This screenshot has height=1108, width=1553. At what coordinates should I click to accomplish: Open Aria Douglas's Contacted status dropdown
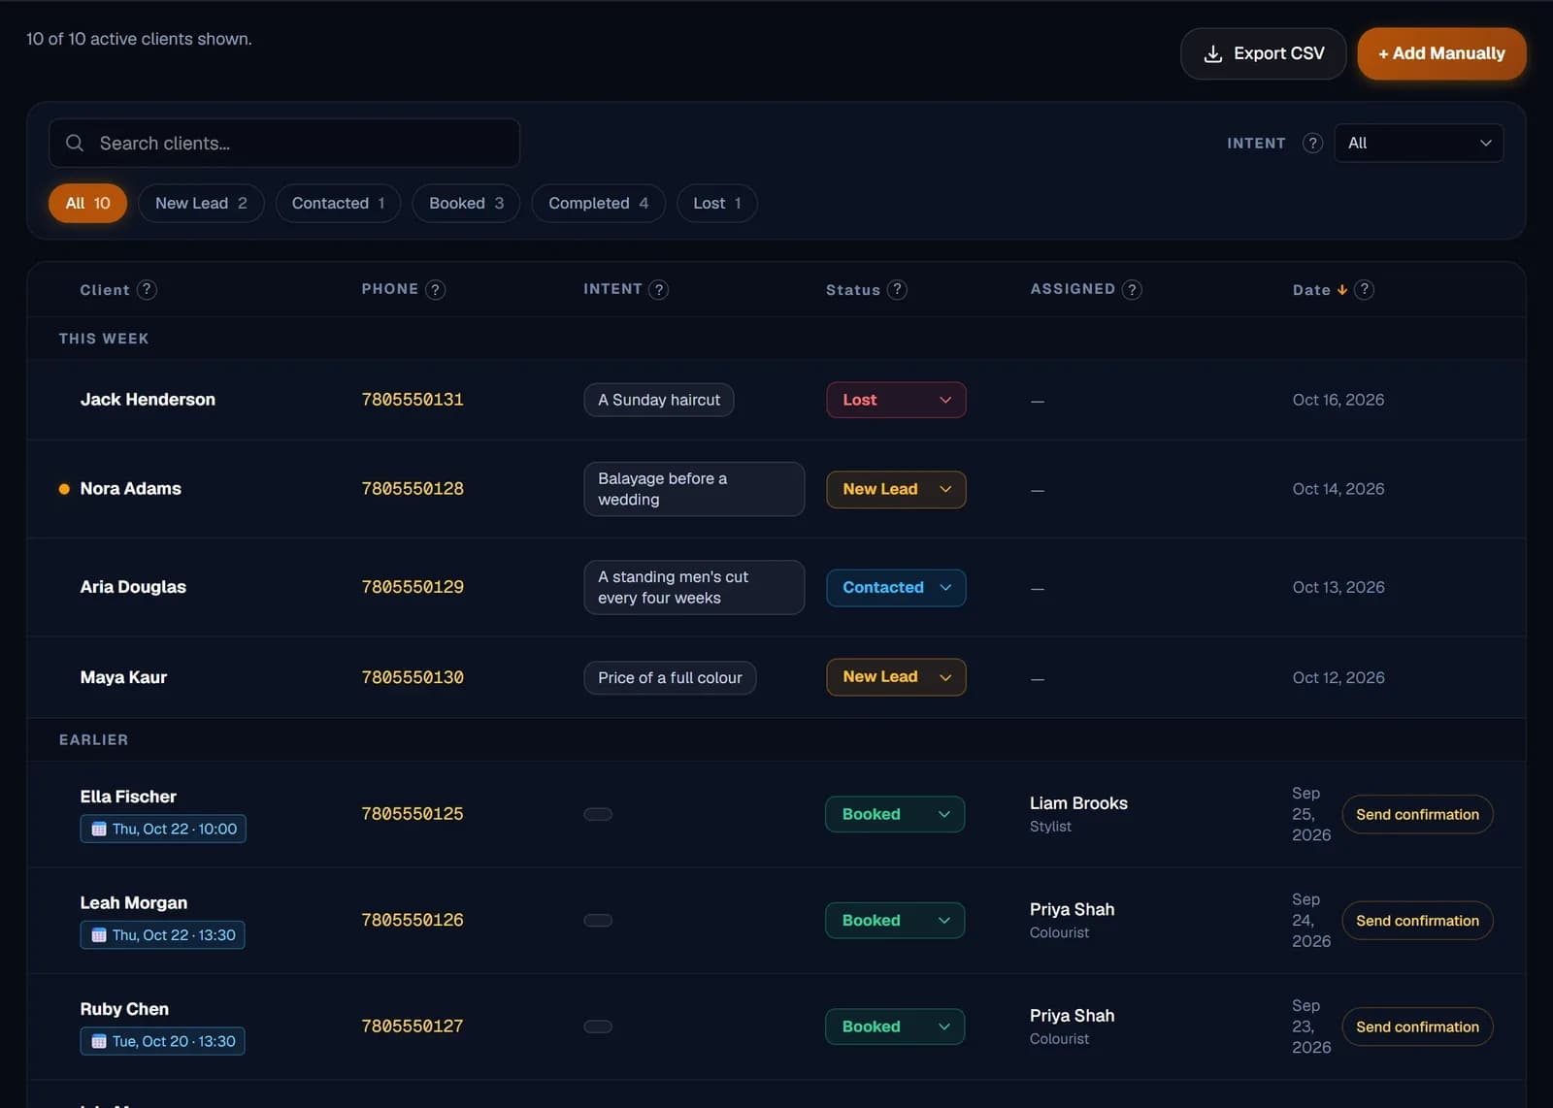tap(896, 587)
